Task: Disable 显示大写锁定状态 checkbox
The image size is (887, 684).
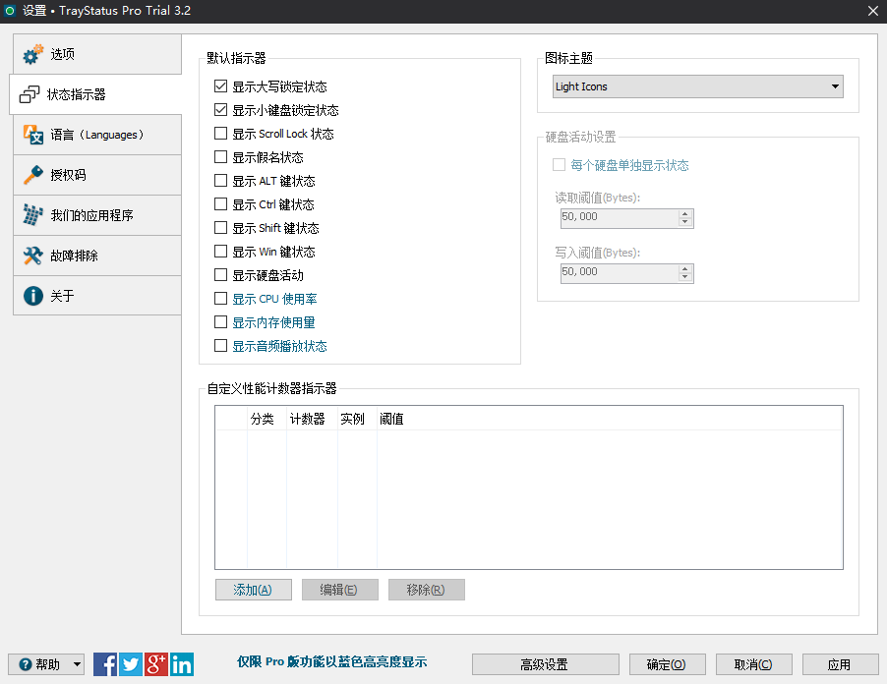Action: (220, 86)
